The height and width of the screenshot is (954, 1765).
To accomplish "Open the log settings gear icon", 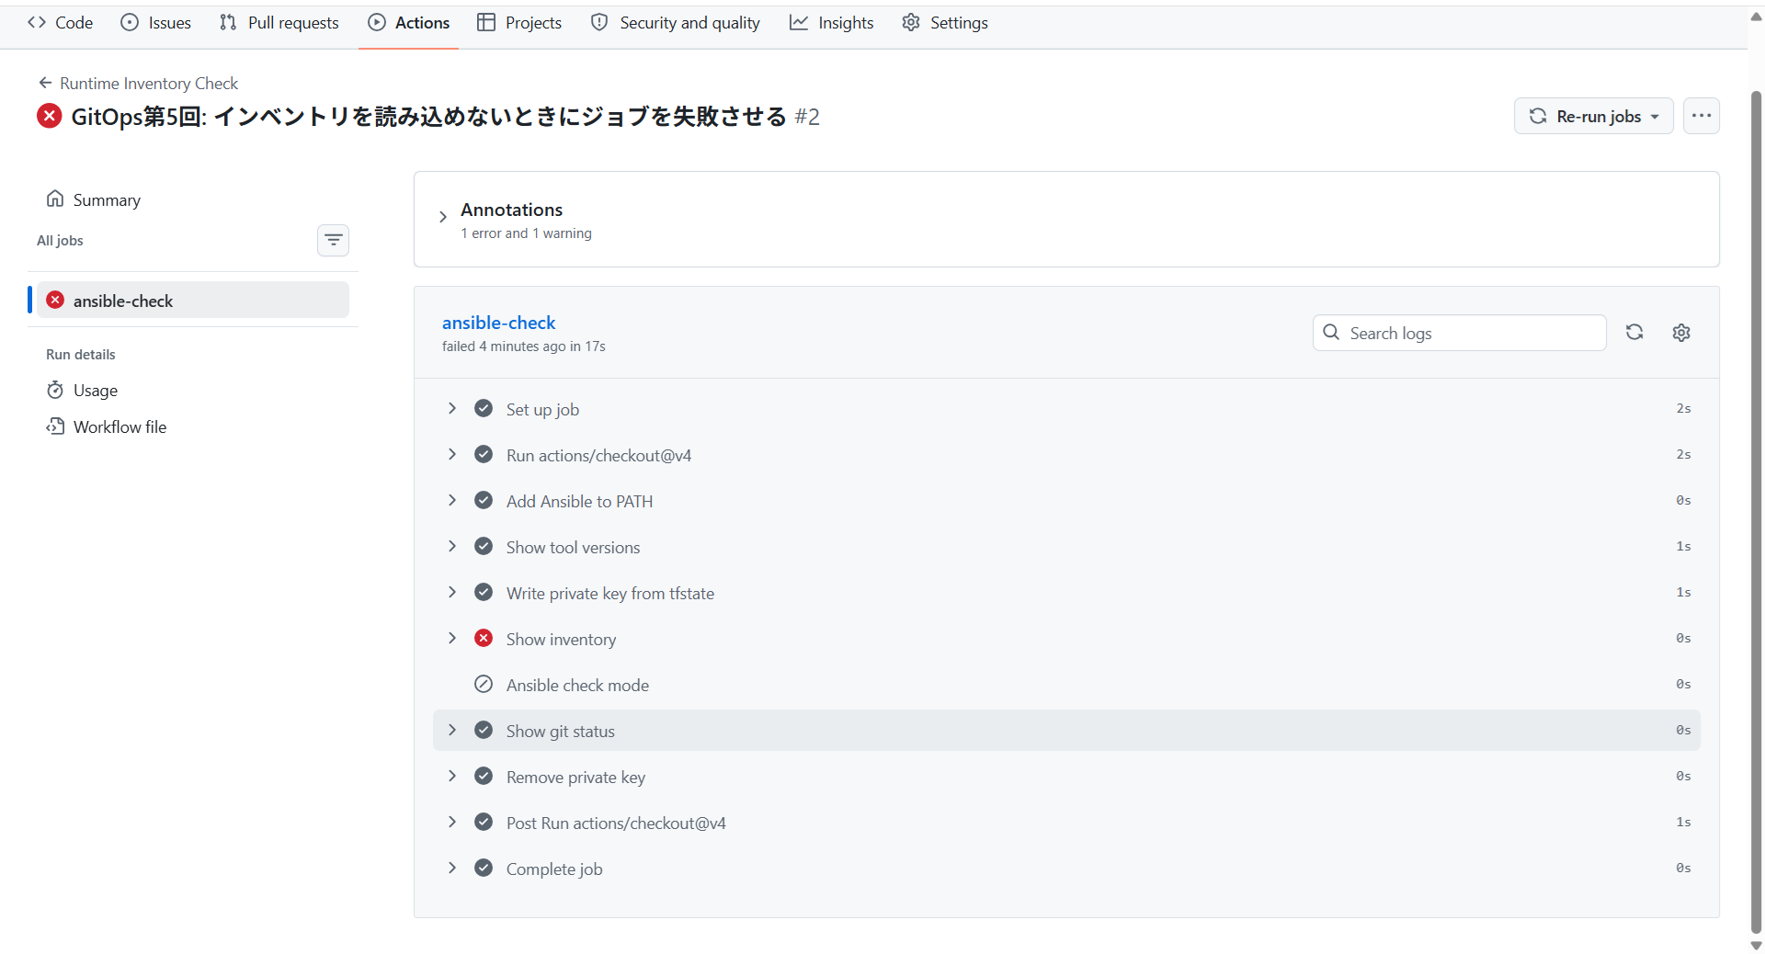I will pyautogui.click(x=1681, y=333).
